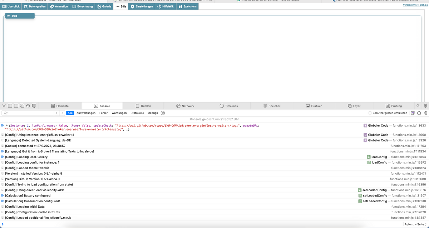429x228 pixels.
Task: Filter console by Auswertungen
Action: [x=86, y=113]
